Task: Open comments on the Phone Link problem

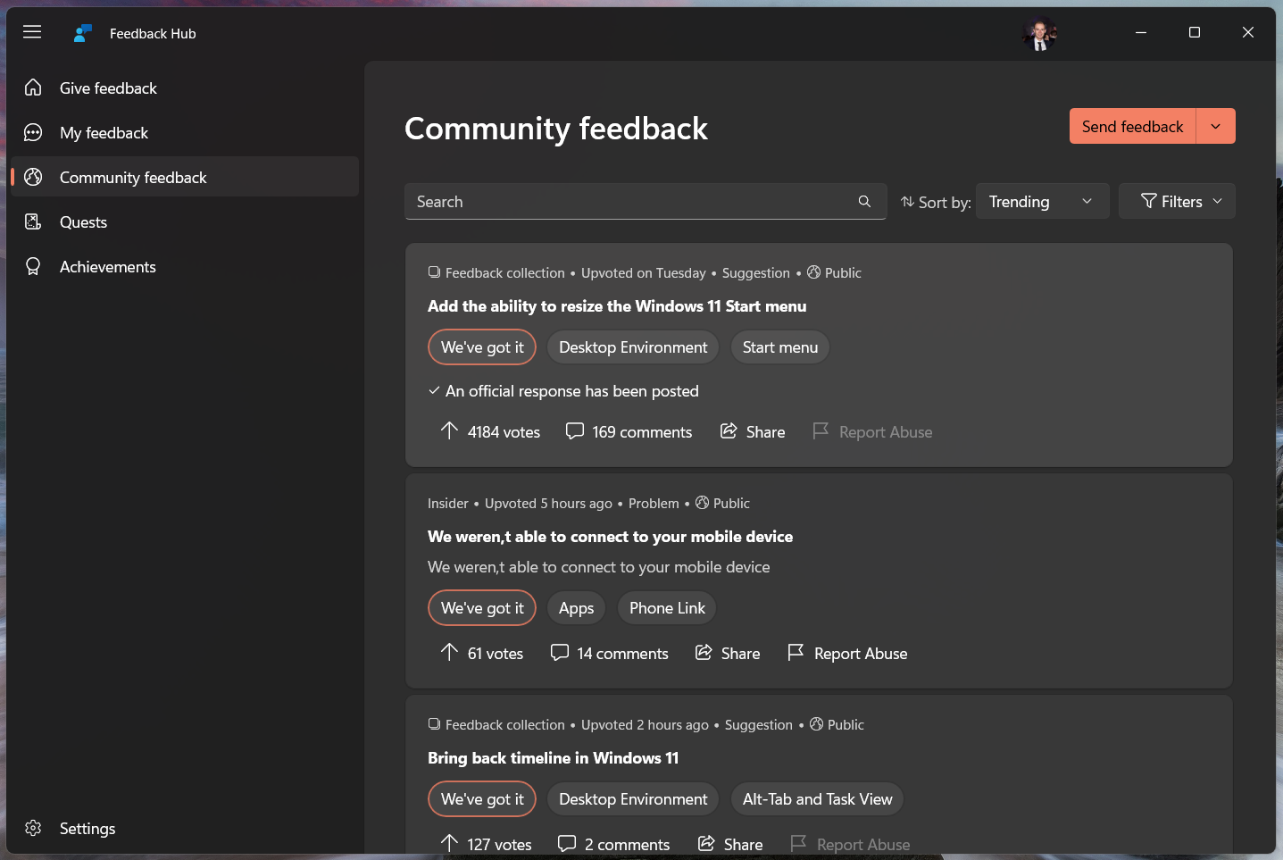Action: coord(610,653)
